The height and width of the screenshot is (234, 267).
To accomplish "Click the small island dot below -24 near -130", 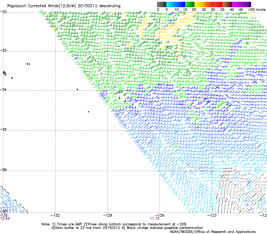I will click(x=88, y=112).
